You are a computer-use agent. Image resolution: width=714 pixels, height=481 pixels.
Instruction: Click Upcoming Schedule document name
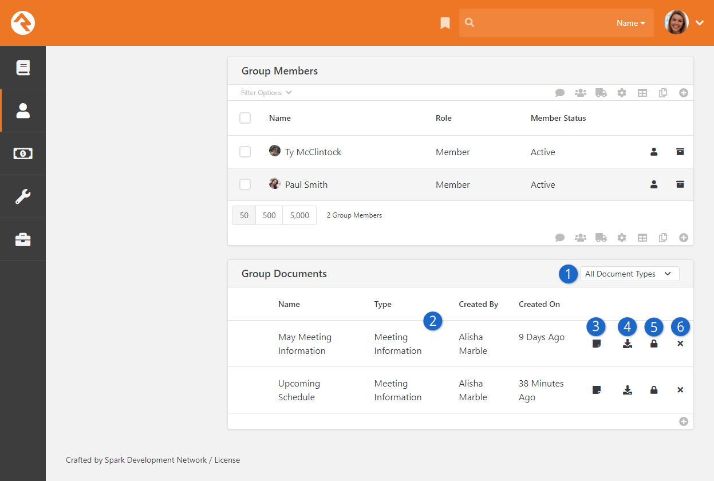pos(299,390)
